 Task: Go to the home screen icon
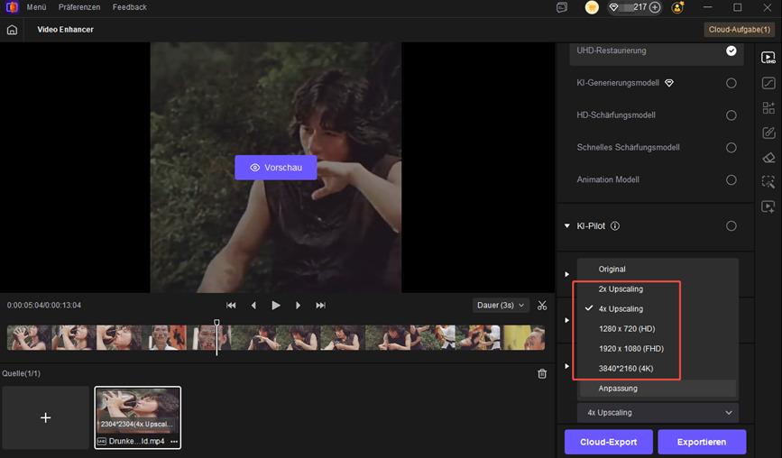click(x=12, y=30)
